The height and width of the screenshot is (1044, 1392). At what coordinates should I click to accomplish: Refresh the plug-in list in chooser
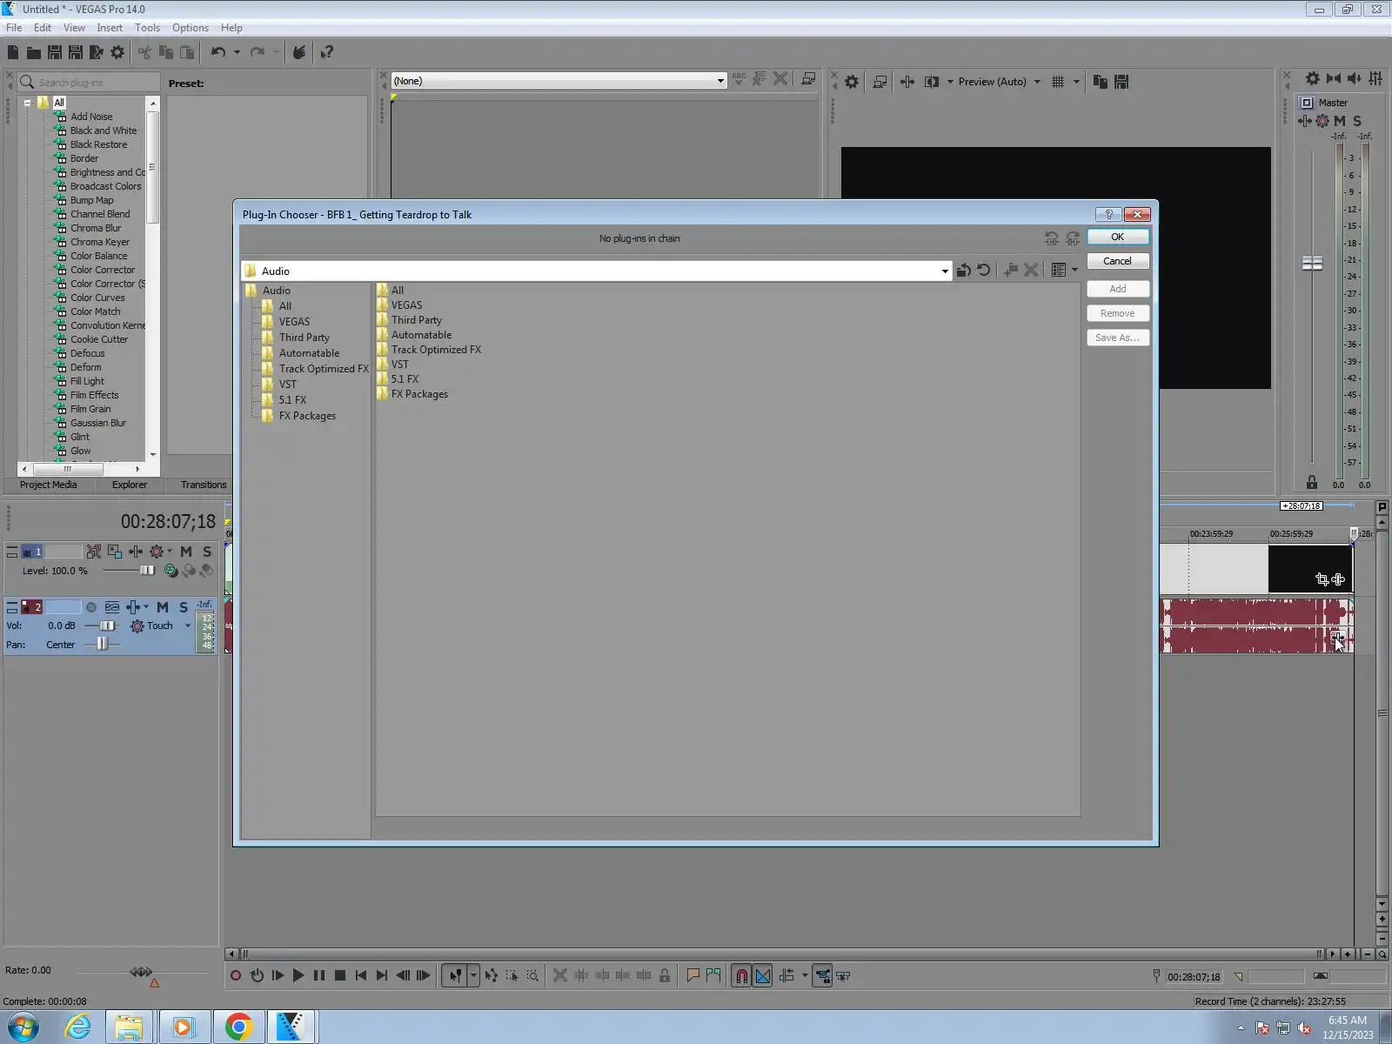pyautogui.click(x=984, y=271)
